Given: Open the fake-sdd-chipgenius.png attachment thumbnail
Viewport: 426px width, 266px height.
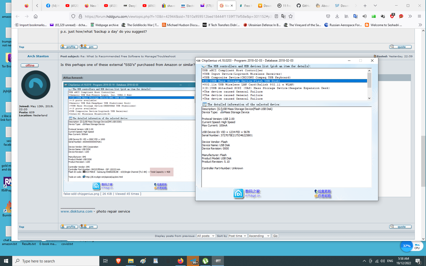Looking at the screenshot, I should (129, 137).
